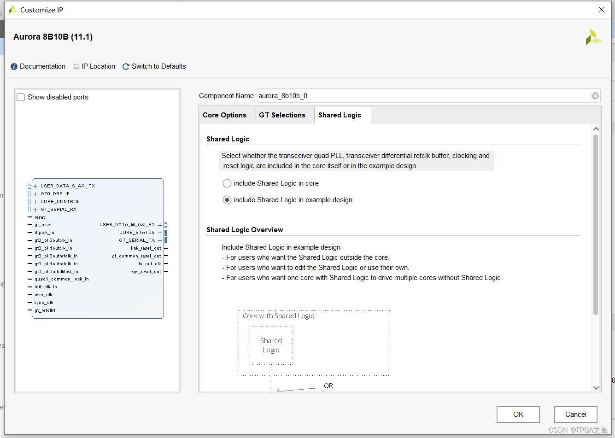Click the user_clk port label
Image resolution: width=615 pixels, height=438 pixels.
[x=43, y=295]
